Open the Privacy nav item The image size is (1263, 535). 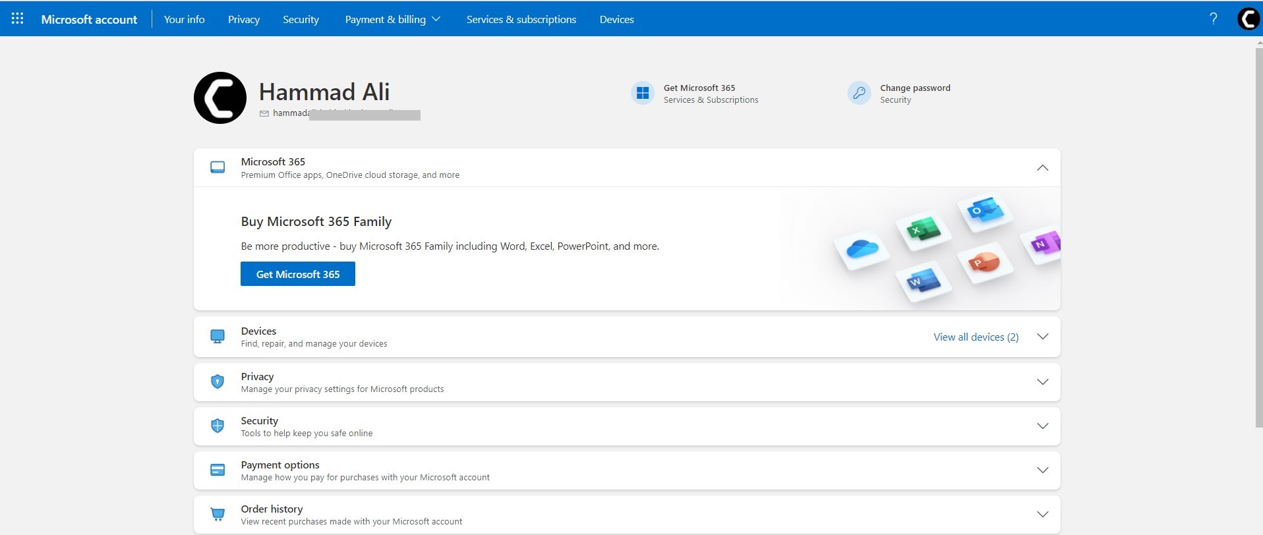click(244, 19)
